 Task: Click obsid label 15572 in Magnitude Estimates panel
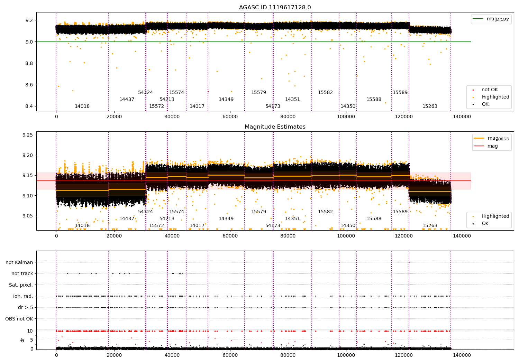156,226
